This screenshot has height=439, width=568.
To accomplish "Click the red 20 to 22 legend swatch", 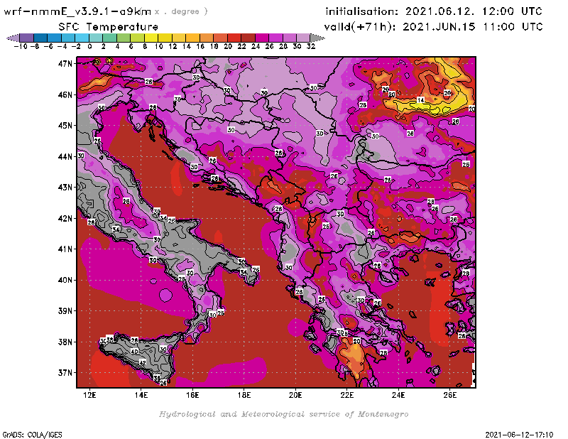I will tap(234, 38).
